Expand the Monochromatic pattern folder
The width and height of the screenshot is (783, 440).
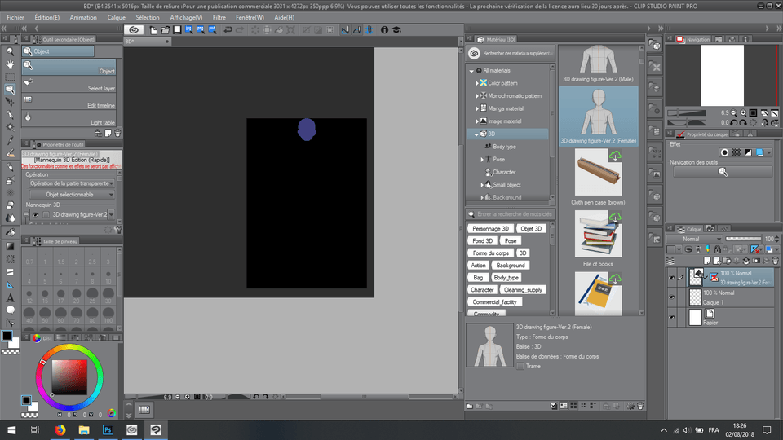pos(477,96)
